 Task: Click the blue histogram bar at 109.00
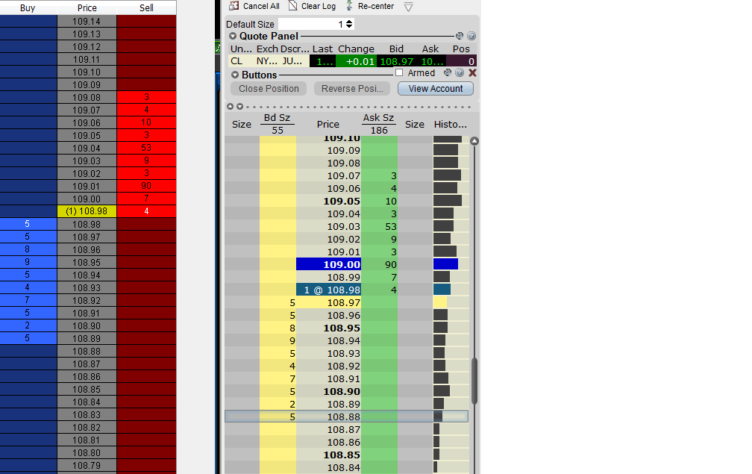pos(445,264)
